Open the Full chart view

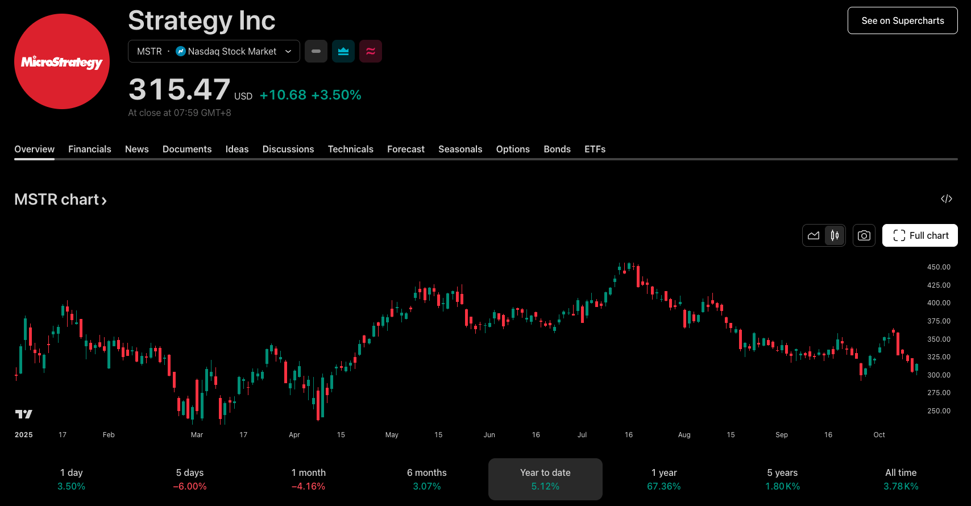pos(920,235)
